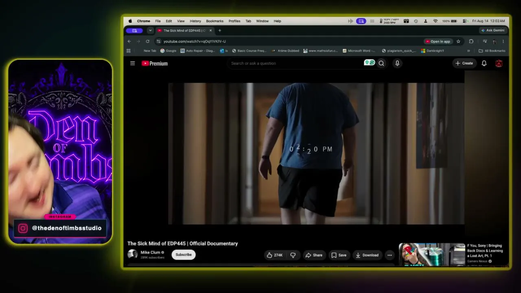Open Control Center in menu bar
Screen dimensions: 521x293
(464, 21)
